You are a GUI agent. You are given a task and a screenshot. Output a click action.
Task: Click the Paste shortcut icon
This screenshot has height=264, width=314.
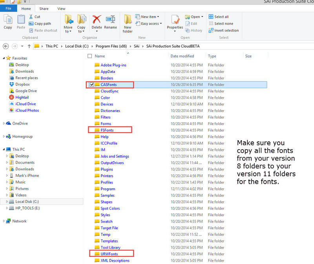pos(31,31)
